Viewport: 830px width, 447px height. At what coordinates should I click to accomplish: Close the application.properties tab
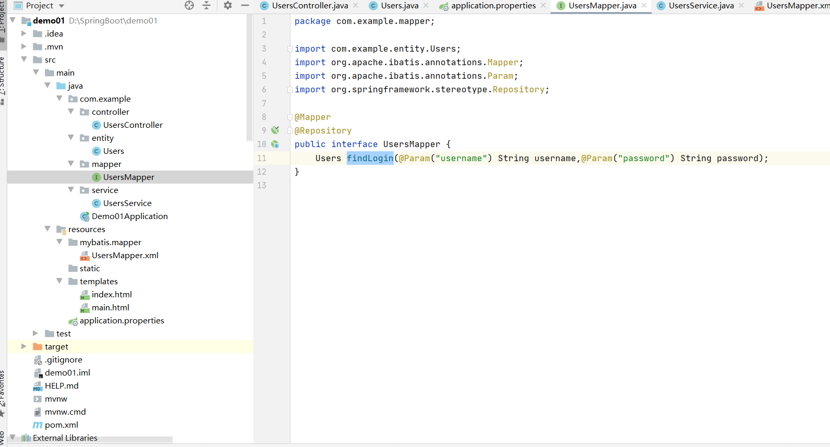pyautogui.click(x=543, y=5)
